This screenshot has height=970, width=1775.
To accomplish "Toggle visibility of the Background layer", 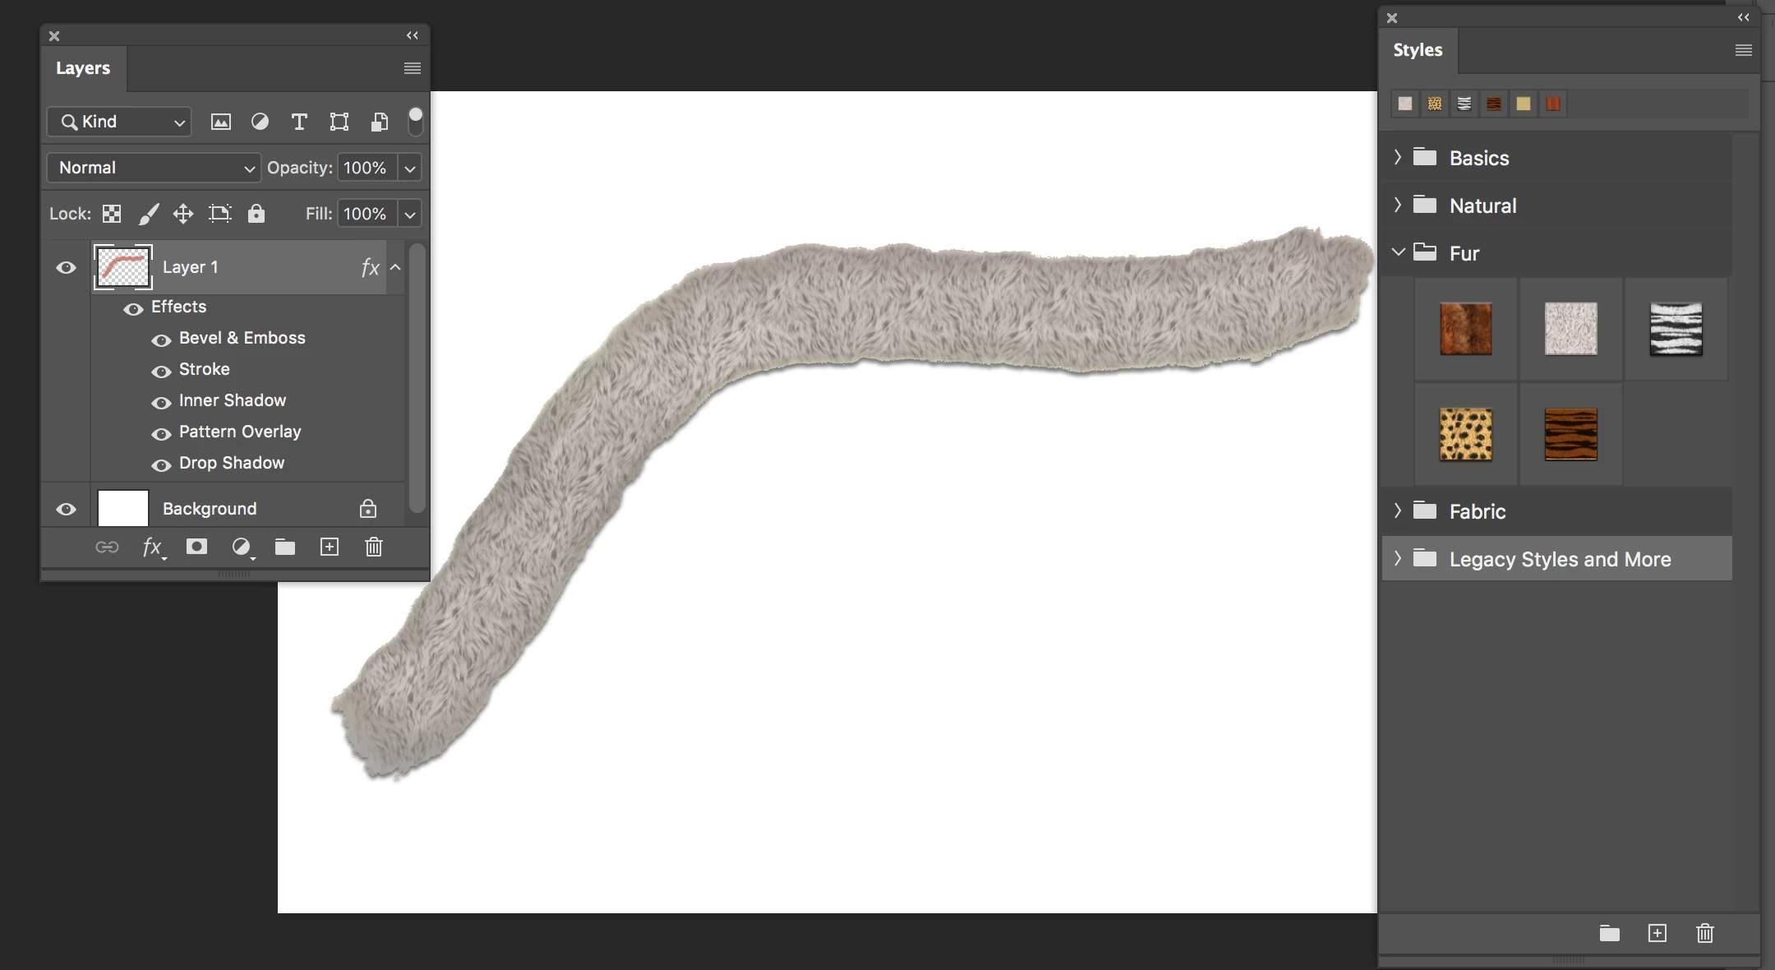I will click(x=66, y=509).
